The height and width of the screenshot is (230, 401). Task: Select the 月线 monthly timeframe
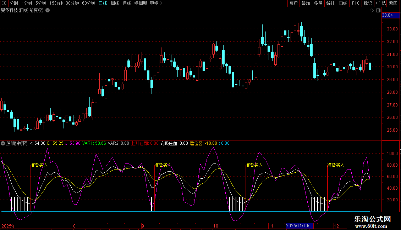pos(127,4)
